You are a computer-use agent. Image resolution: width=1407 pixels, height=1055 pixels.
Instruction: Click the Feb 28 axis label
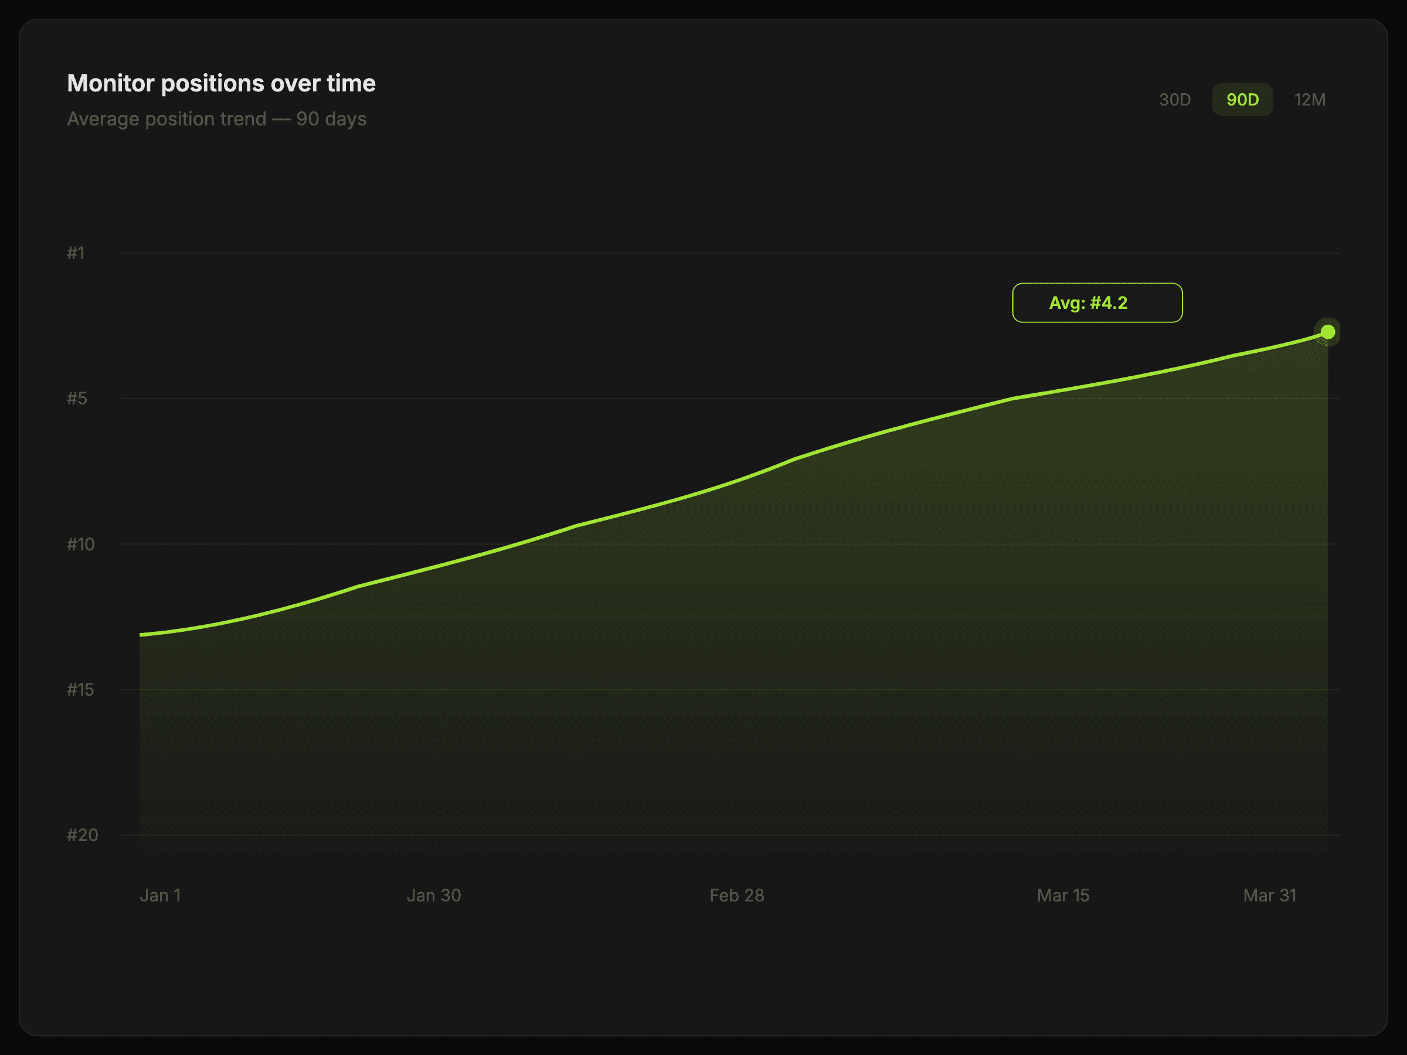[736, 896]
